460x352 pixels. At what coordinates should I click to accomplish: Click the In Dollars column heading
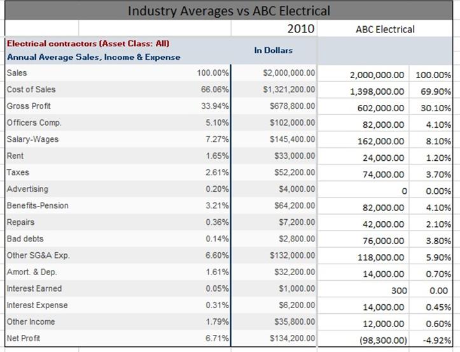[274, 50]
